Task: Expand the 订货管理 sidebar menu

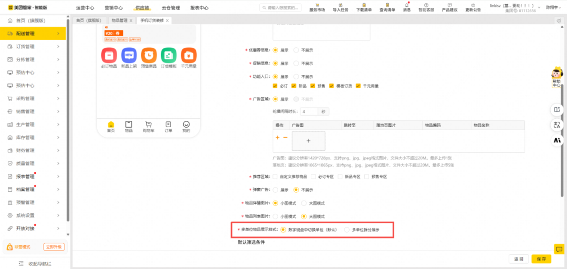Action: pos(35,47)
